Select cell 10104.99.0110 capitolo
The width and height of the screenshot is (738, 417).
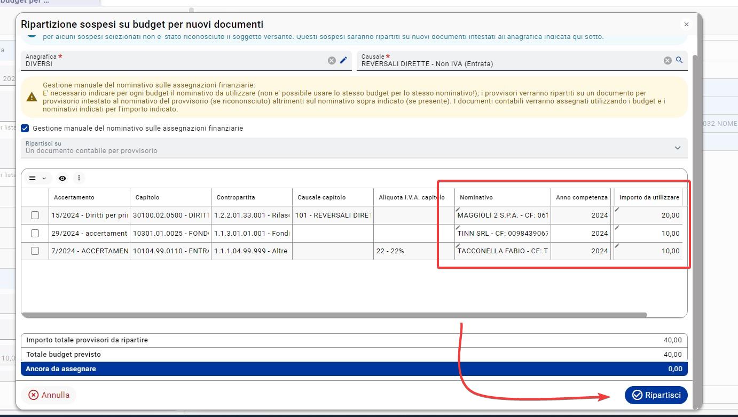tap(170, 251)
